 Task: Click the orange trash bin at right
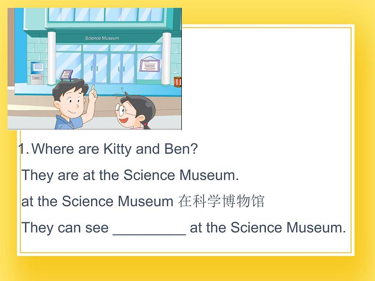pos(178,82)
